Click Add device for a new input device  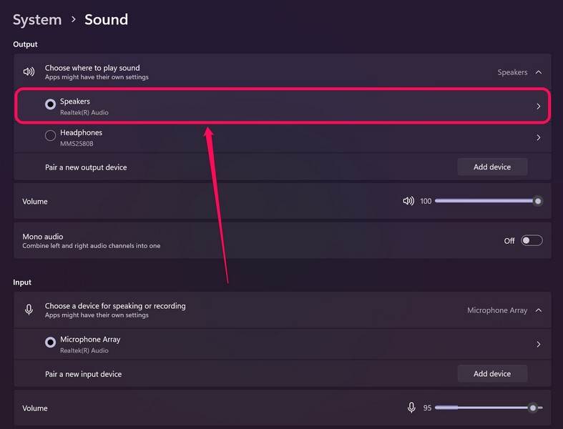(492, 373)
